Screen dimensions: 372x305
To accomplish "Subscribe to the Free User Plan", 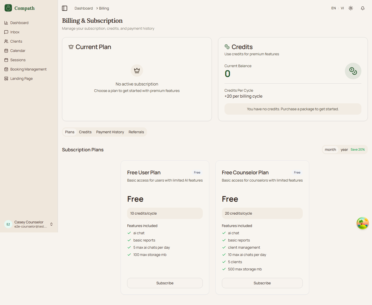I will pos(165,283).
